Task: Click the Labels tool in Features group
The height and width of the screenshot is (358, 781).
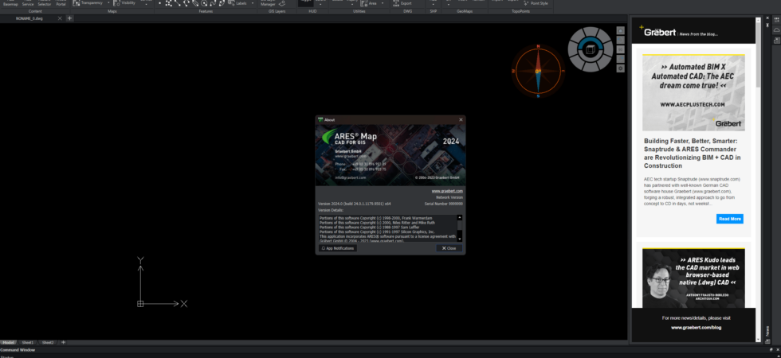Action: [237, 3]
